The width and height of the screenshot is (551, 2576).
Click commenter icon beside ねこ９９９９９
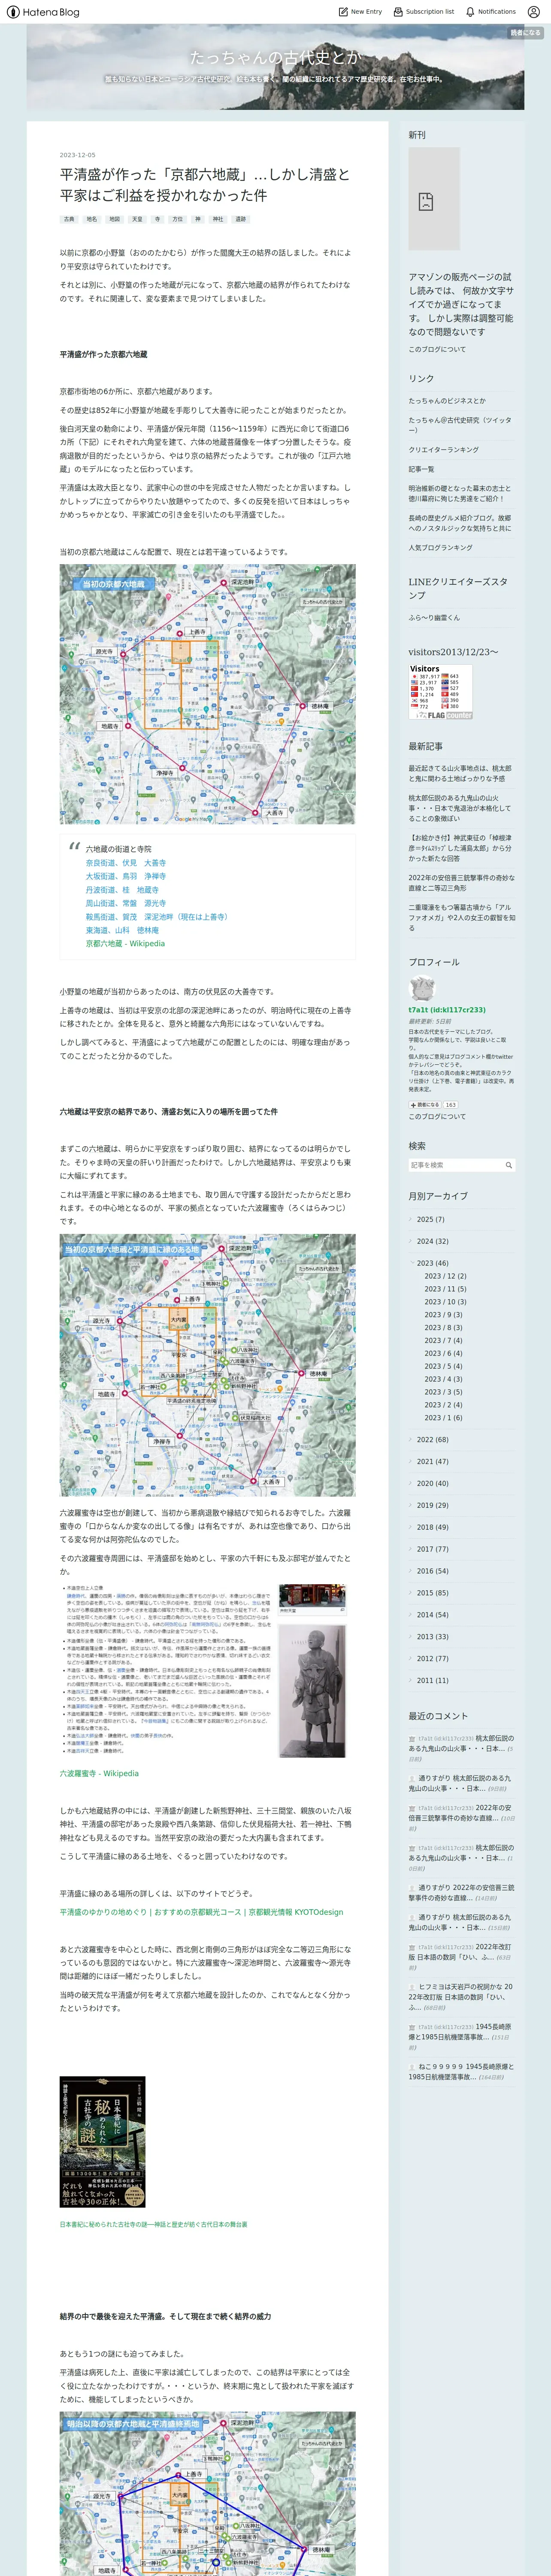tap(411, 2066)
